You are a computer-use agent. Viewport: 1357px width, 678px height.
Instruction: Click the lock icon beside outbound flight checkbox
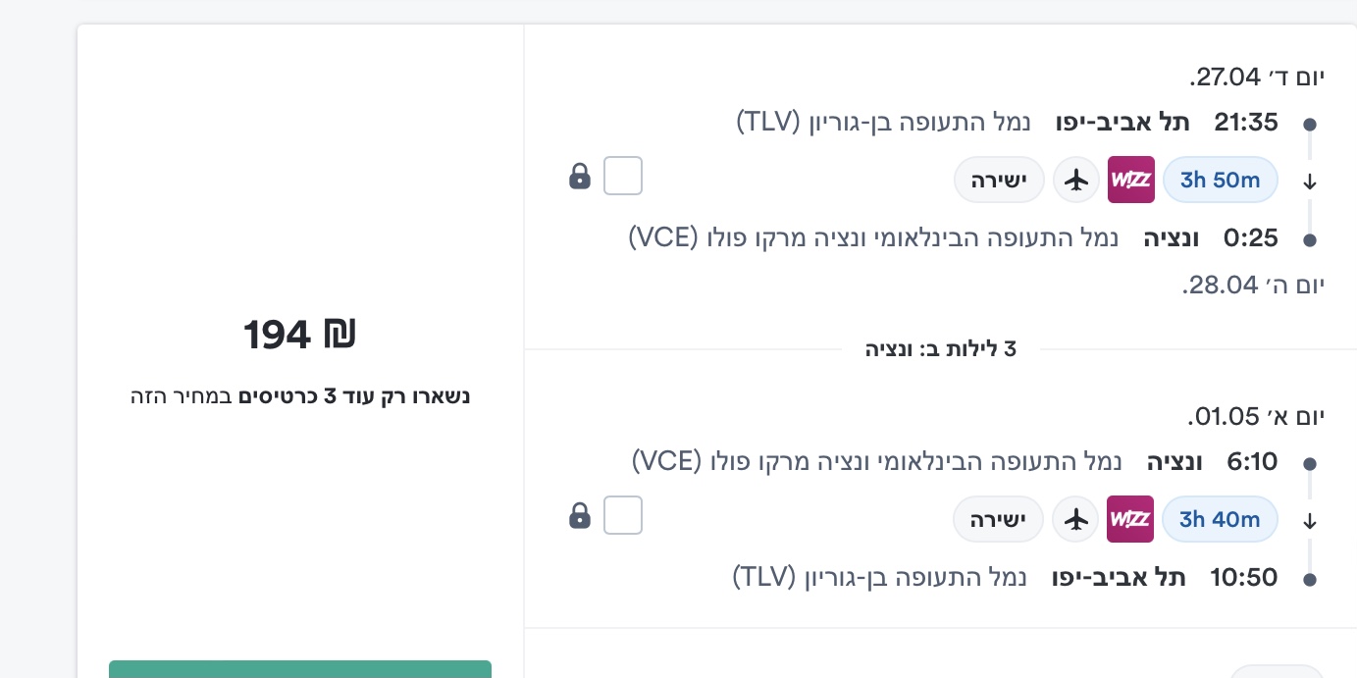pos(580,177)
